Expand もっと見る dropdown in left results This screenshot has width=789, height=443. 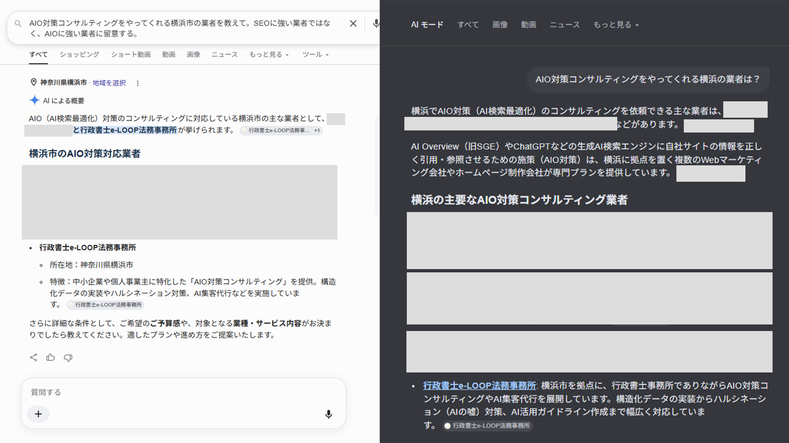269,55
